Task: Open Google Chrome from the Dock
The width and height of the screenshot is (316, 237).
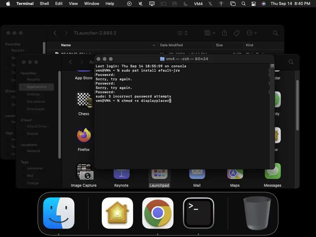Action: pyautogui.click(x=158, y=213)
